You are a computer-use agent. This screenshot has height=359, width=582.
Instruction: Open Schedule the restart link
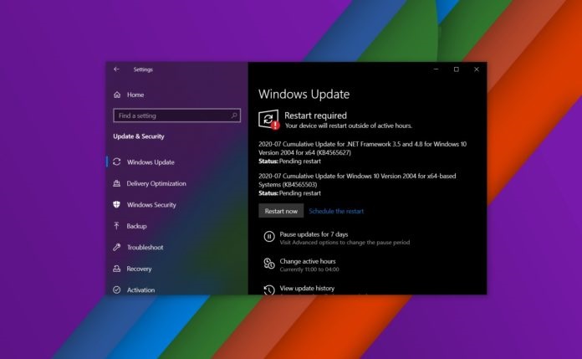[x=336, y=211]
